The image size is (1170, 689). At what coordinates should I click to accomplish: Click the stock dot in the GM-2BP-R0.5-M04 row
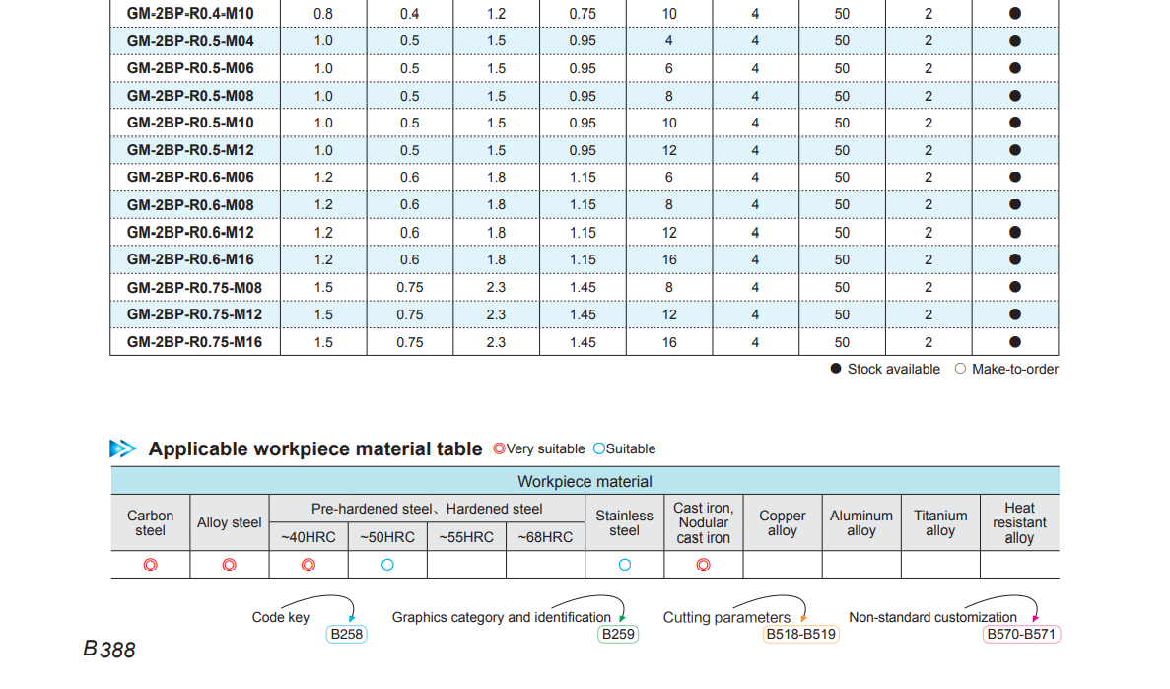1015,41
